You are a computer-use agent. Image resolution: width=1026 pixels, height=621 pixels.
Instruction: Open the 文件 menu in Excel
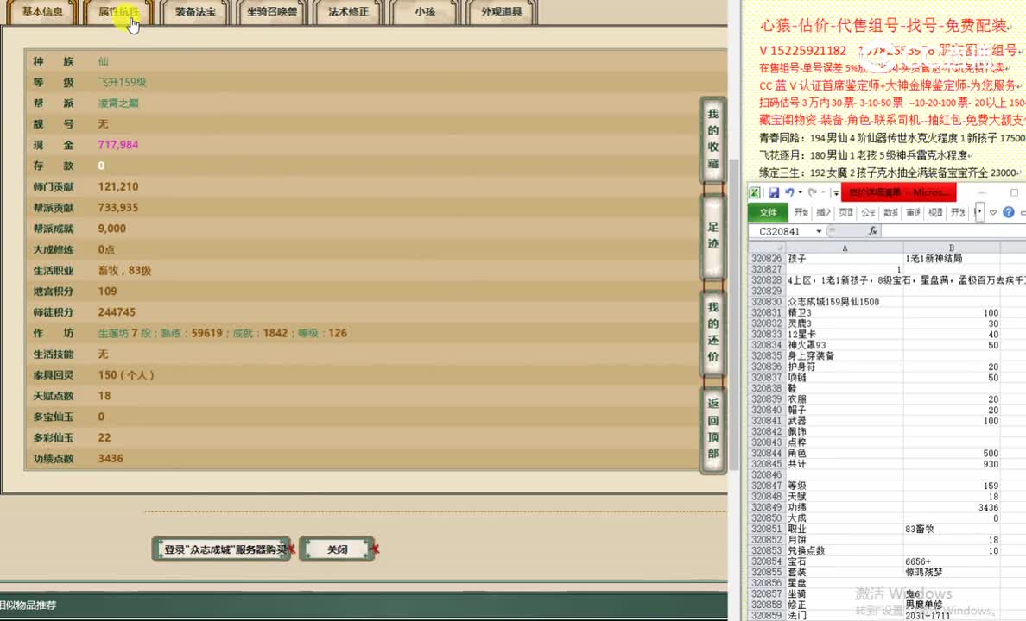pos(768,212)
